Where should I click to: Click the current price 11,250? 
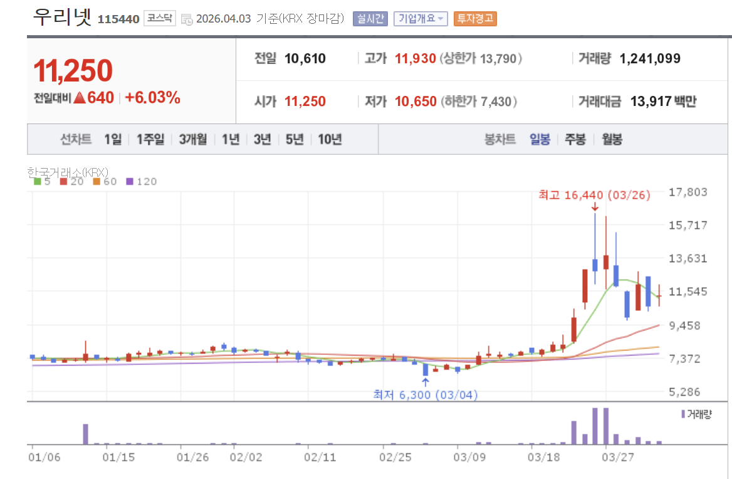(x=73, y=70)
